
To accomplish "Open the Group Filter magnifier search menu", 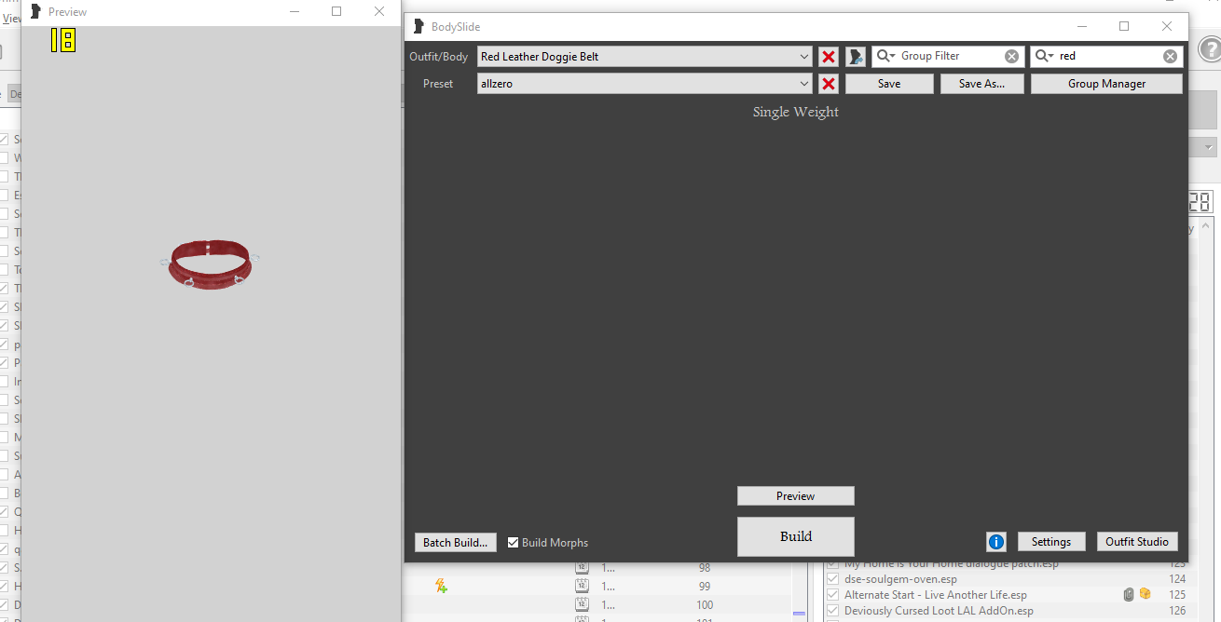I will 886,56.
